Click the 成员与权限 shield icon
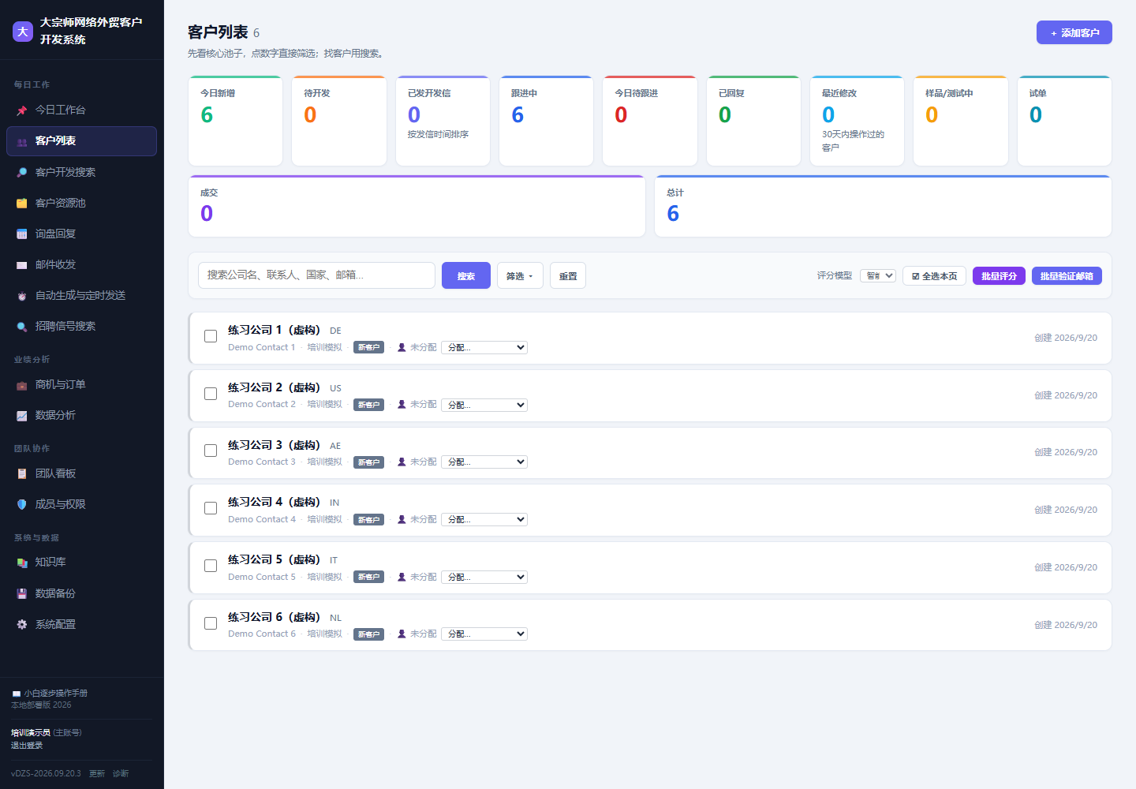This screenshot has width=1136, height=789. [x=22, y=504]
